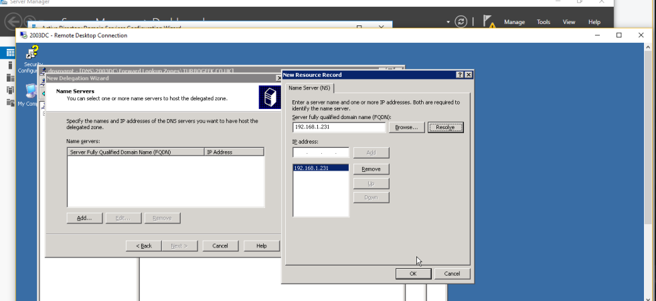Screen dimensions: 656x301
Task: Open the dropdown arrow beside the refresh icon
Action: click(x=448, y=21)
